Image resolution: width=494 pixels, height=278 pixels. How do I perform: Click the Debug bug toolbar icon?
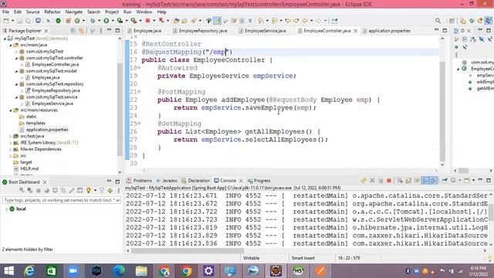click(x=93, y=21)
